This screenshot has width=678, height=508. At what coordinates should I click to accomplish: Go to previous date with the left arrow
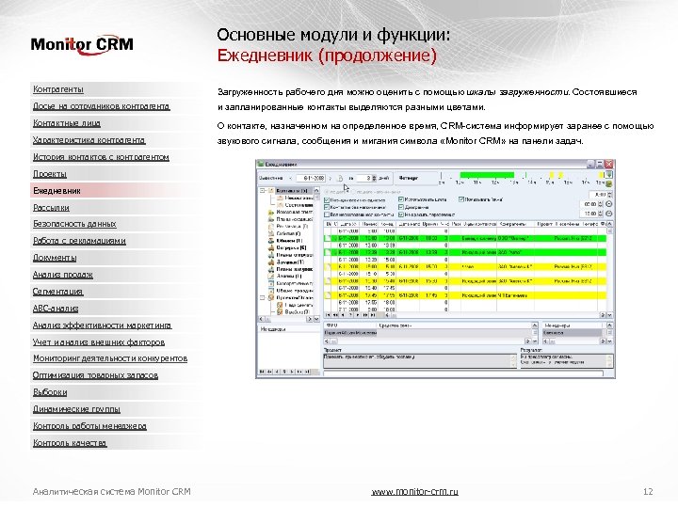pyautogui.click(x=291, y=178)
